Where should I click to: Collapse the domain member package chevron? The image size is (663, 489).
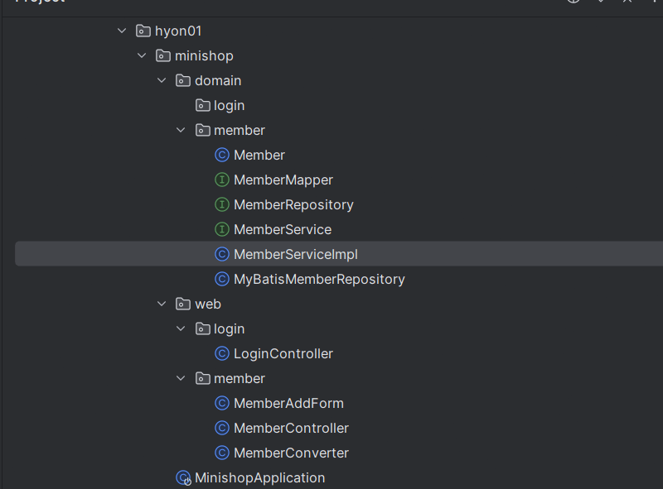tap(181, 130)
